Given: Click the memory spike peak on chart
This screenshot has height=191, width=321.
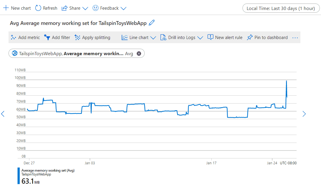Looking at the screenshot, I should 286,81.
